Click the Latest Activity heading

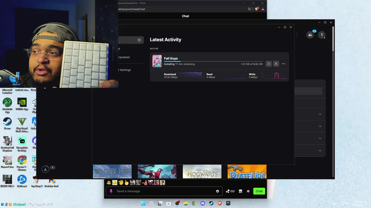point(166,40)
